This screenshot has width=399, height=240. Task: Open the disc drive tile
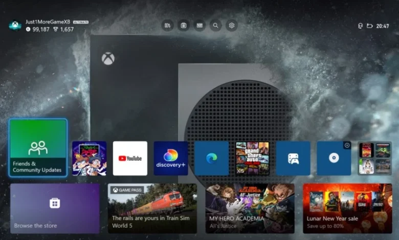point(334,158)
